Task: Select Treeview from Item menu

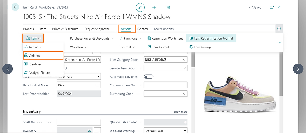Action: click(43, 47)
